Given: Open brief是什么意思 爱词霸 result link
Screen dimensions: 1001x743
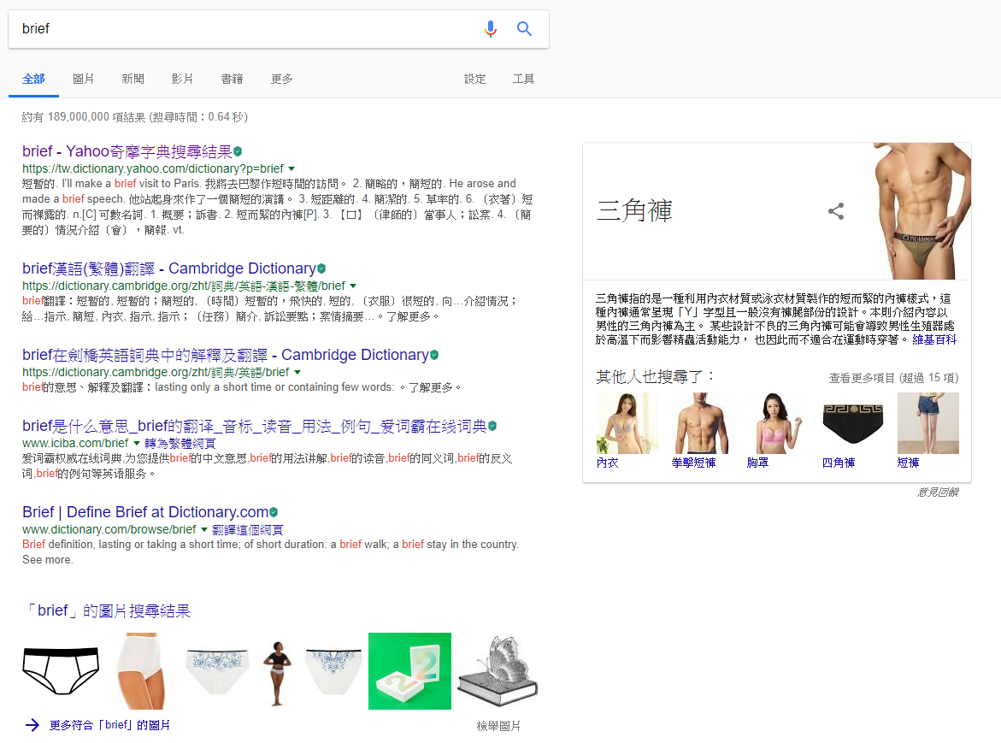Looking at the screenshot, I should [255, 426].
